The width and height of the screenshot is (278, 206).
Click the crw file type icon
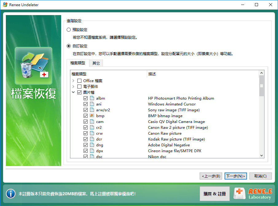point(92,133)
